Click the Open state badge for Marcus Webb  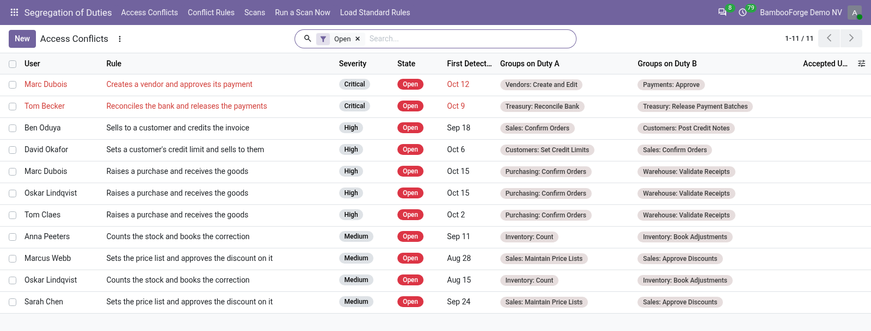click(x=410, y=258)
